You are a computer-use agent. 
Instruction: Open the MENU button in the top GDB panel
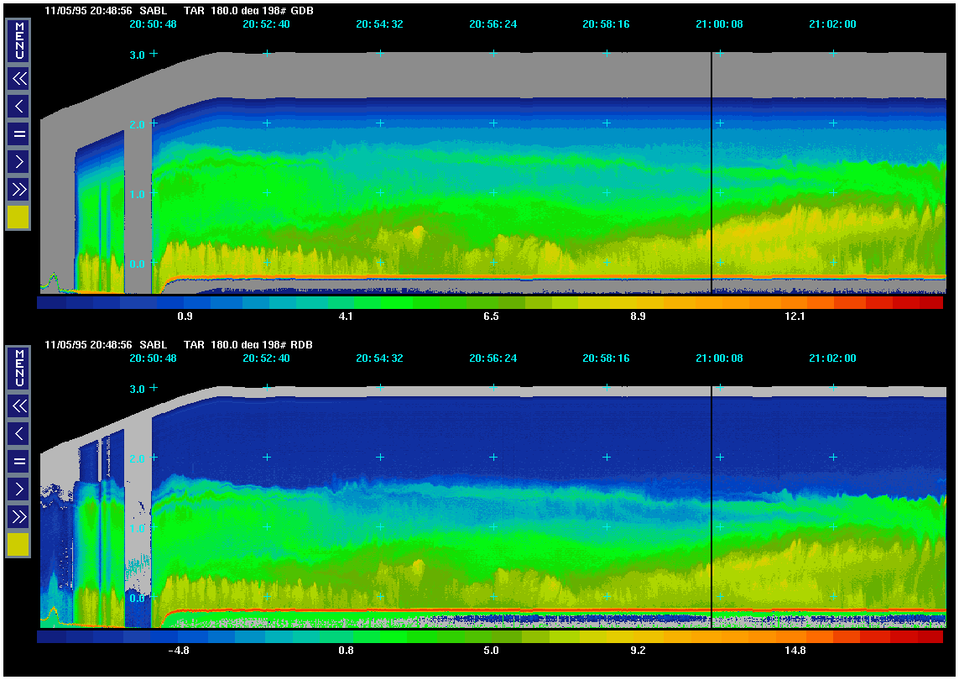point(18,40)
